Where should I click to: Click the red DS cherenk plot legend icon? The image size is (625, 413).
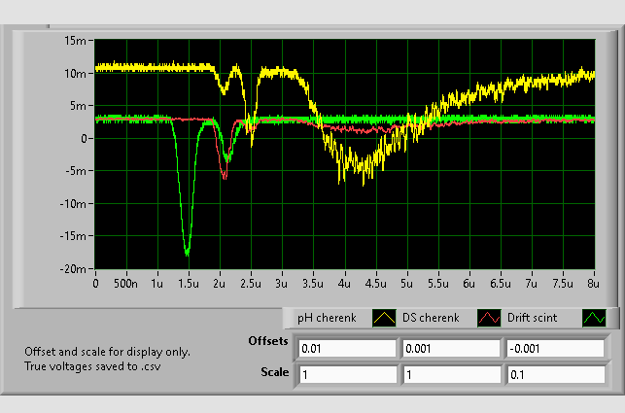tap(491, 318)
